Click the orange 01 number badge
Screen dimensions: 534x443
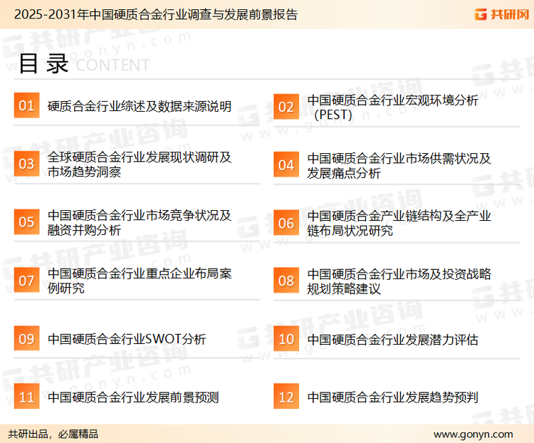[x=26, y=105]
